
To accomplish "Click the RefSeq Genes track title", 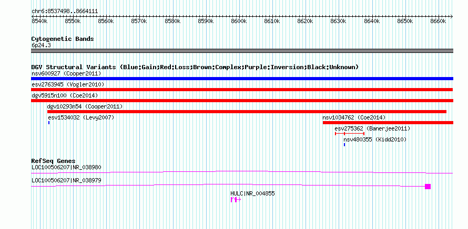I will pos(53,161).
